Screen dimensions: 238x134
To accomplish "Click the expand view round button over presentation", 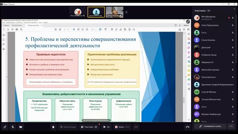I will pos(188,22).
